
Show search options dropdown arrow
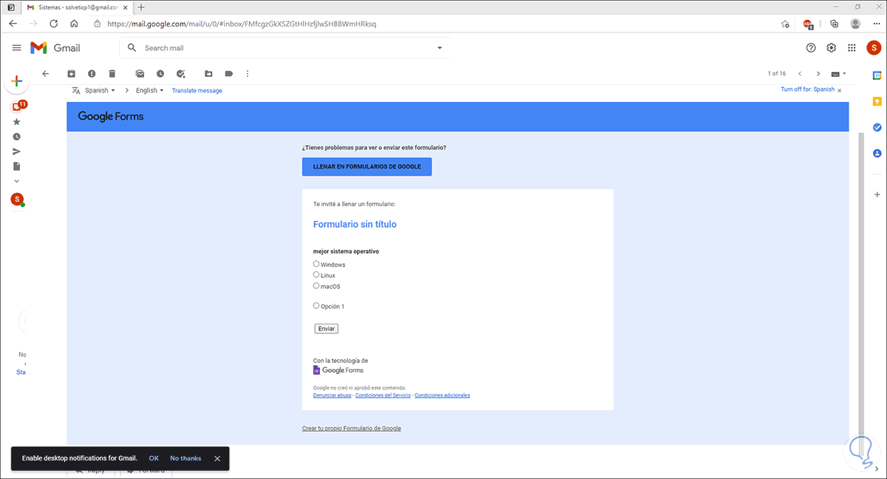(440, 48)
